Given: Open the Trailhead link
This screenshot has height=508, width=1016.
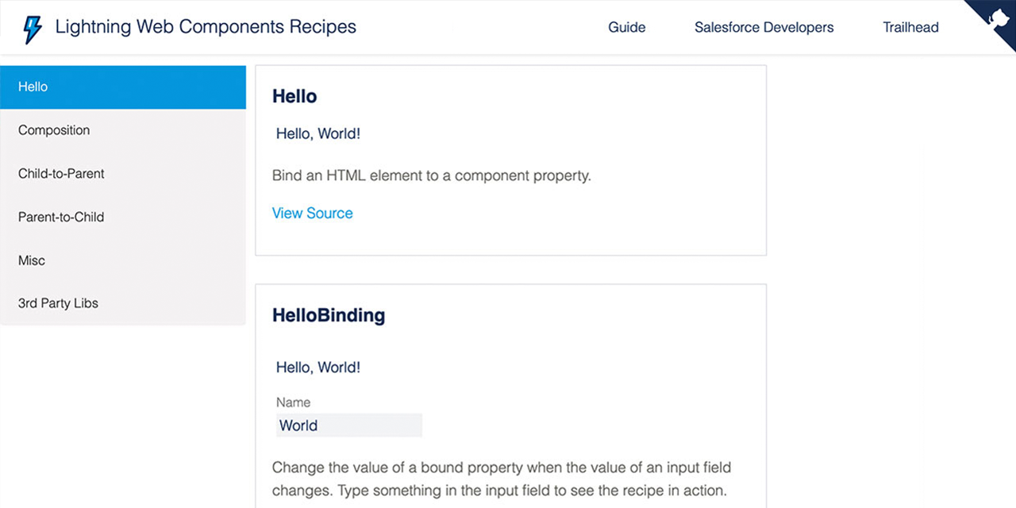Looking at the screenshot, I should [x=910, y=27].
